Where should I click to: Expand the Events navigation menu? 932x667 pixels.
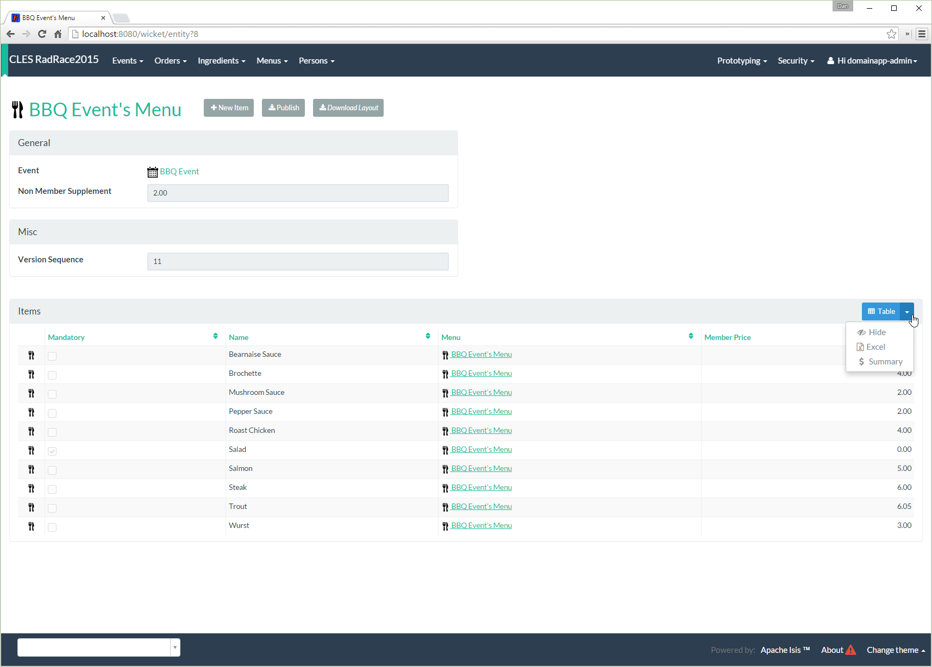(x=128, y=61)
